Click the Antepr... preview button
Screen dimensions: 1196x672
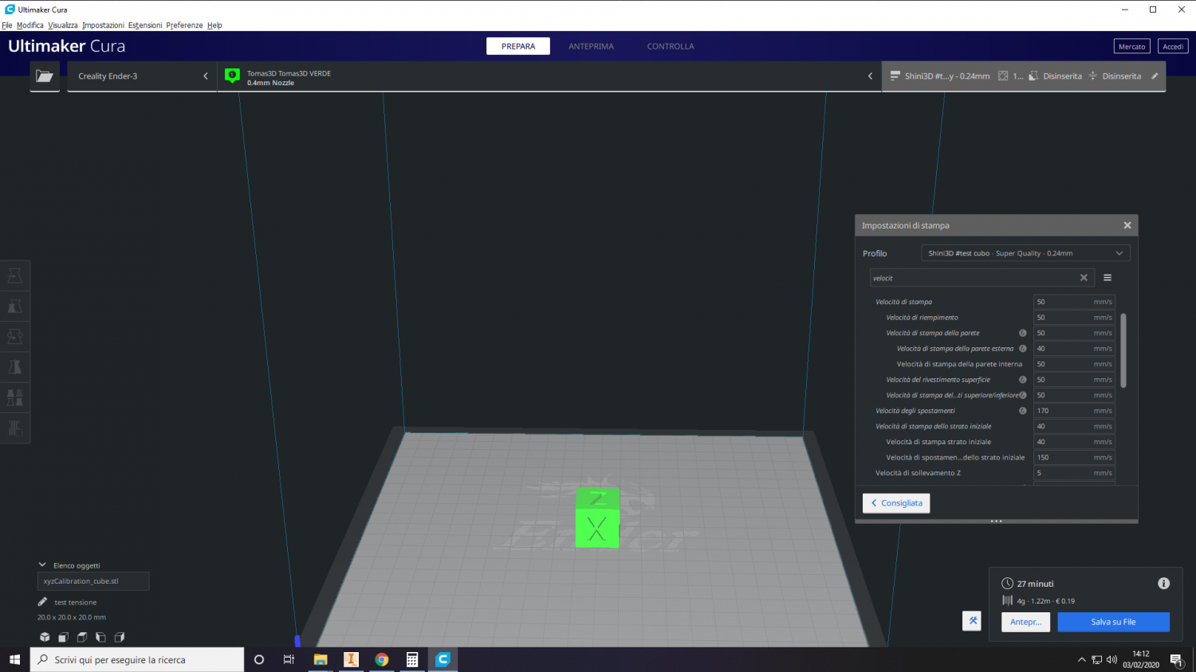pos(1025,622)
